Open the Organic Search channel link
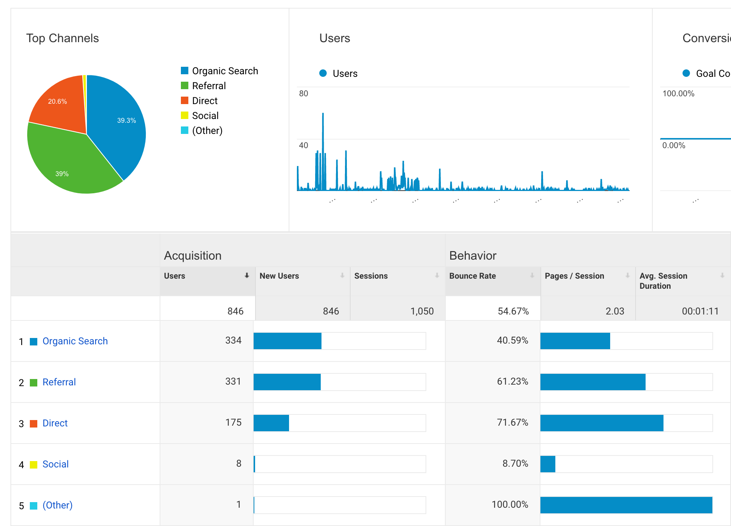731x526 pixels. (75, 341)
